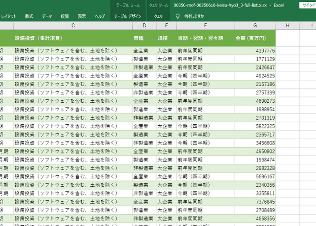
Task: Click 製造業 in the 2340356 row
Action: [141, 185]
